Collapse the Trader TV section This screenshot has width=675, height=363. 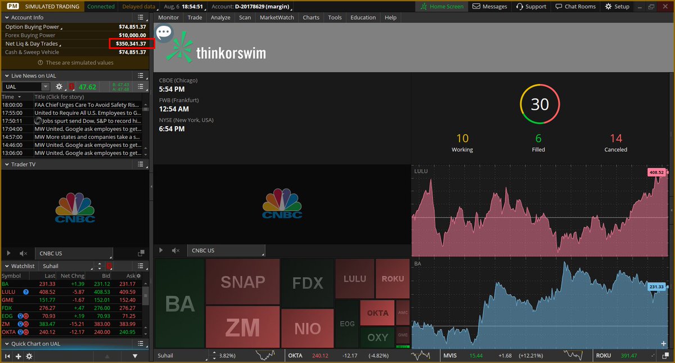point(6,164)
